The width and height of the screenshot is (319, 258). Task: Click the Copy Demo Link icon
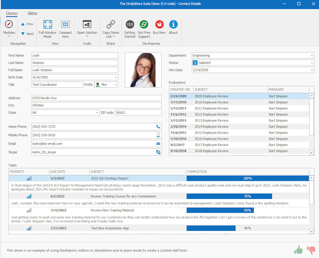click(x=111, y=24)
